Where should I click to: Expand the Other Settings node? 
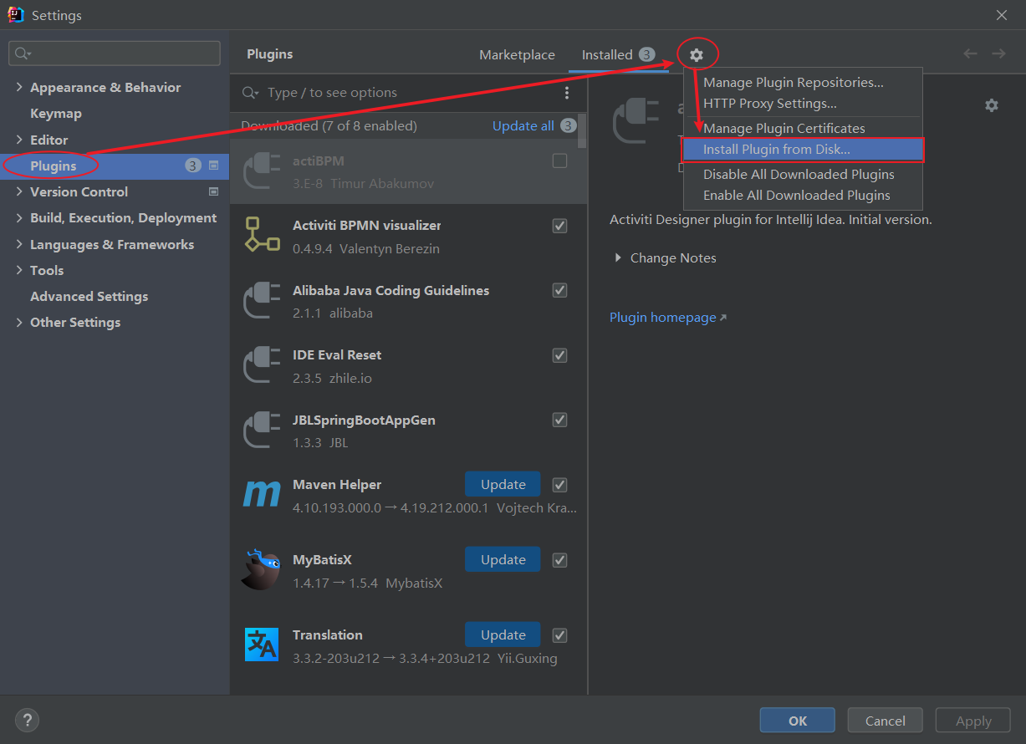point(19,322)
